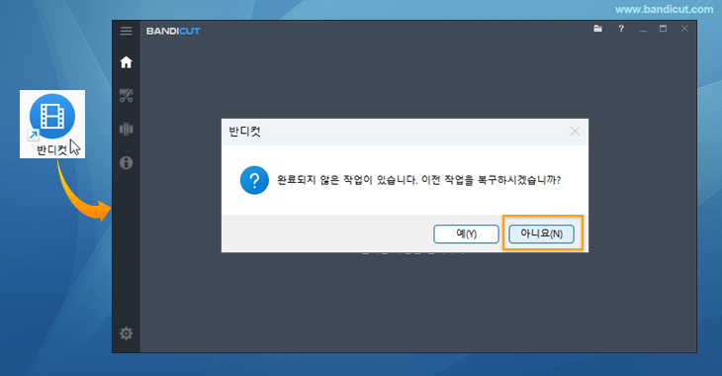Open the Bandicut hamburger menu
This screenshot has width=722, height=376.
pyautogui.click(x=127, y=31)
